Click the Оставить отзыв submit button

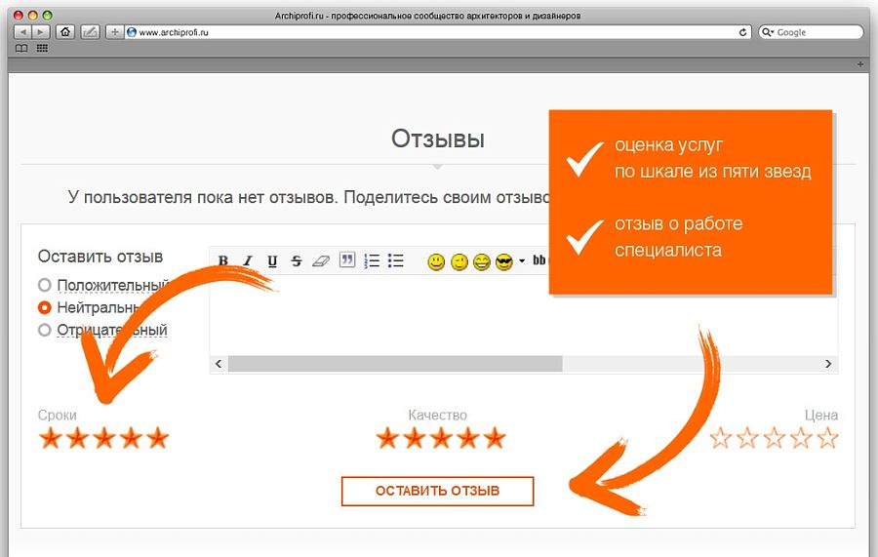[x=437, y=491]
